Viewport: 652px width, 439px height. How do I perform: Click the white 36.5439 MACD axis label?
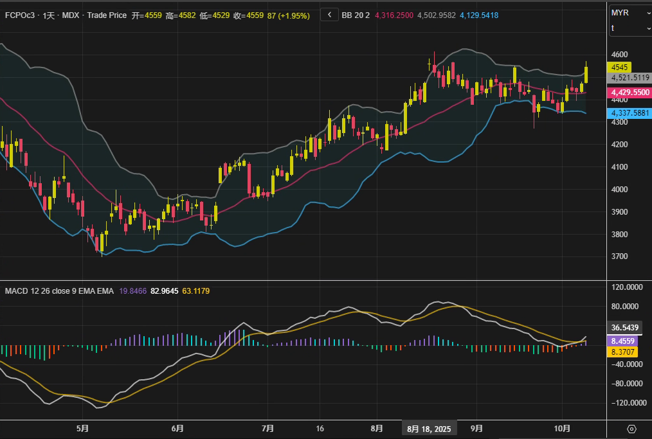(625, 327)
